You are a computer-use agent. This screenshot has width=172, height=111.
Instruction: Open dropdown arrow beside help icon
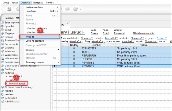80,9
